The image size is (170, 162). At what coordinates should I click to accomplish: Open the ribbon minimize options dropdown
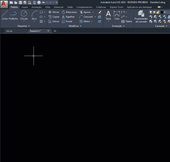[x=162, y=7]
